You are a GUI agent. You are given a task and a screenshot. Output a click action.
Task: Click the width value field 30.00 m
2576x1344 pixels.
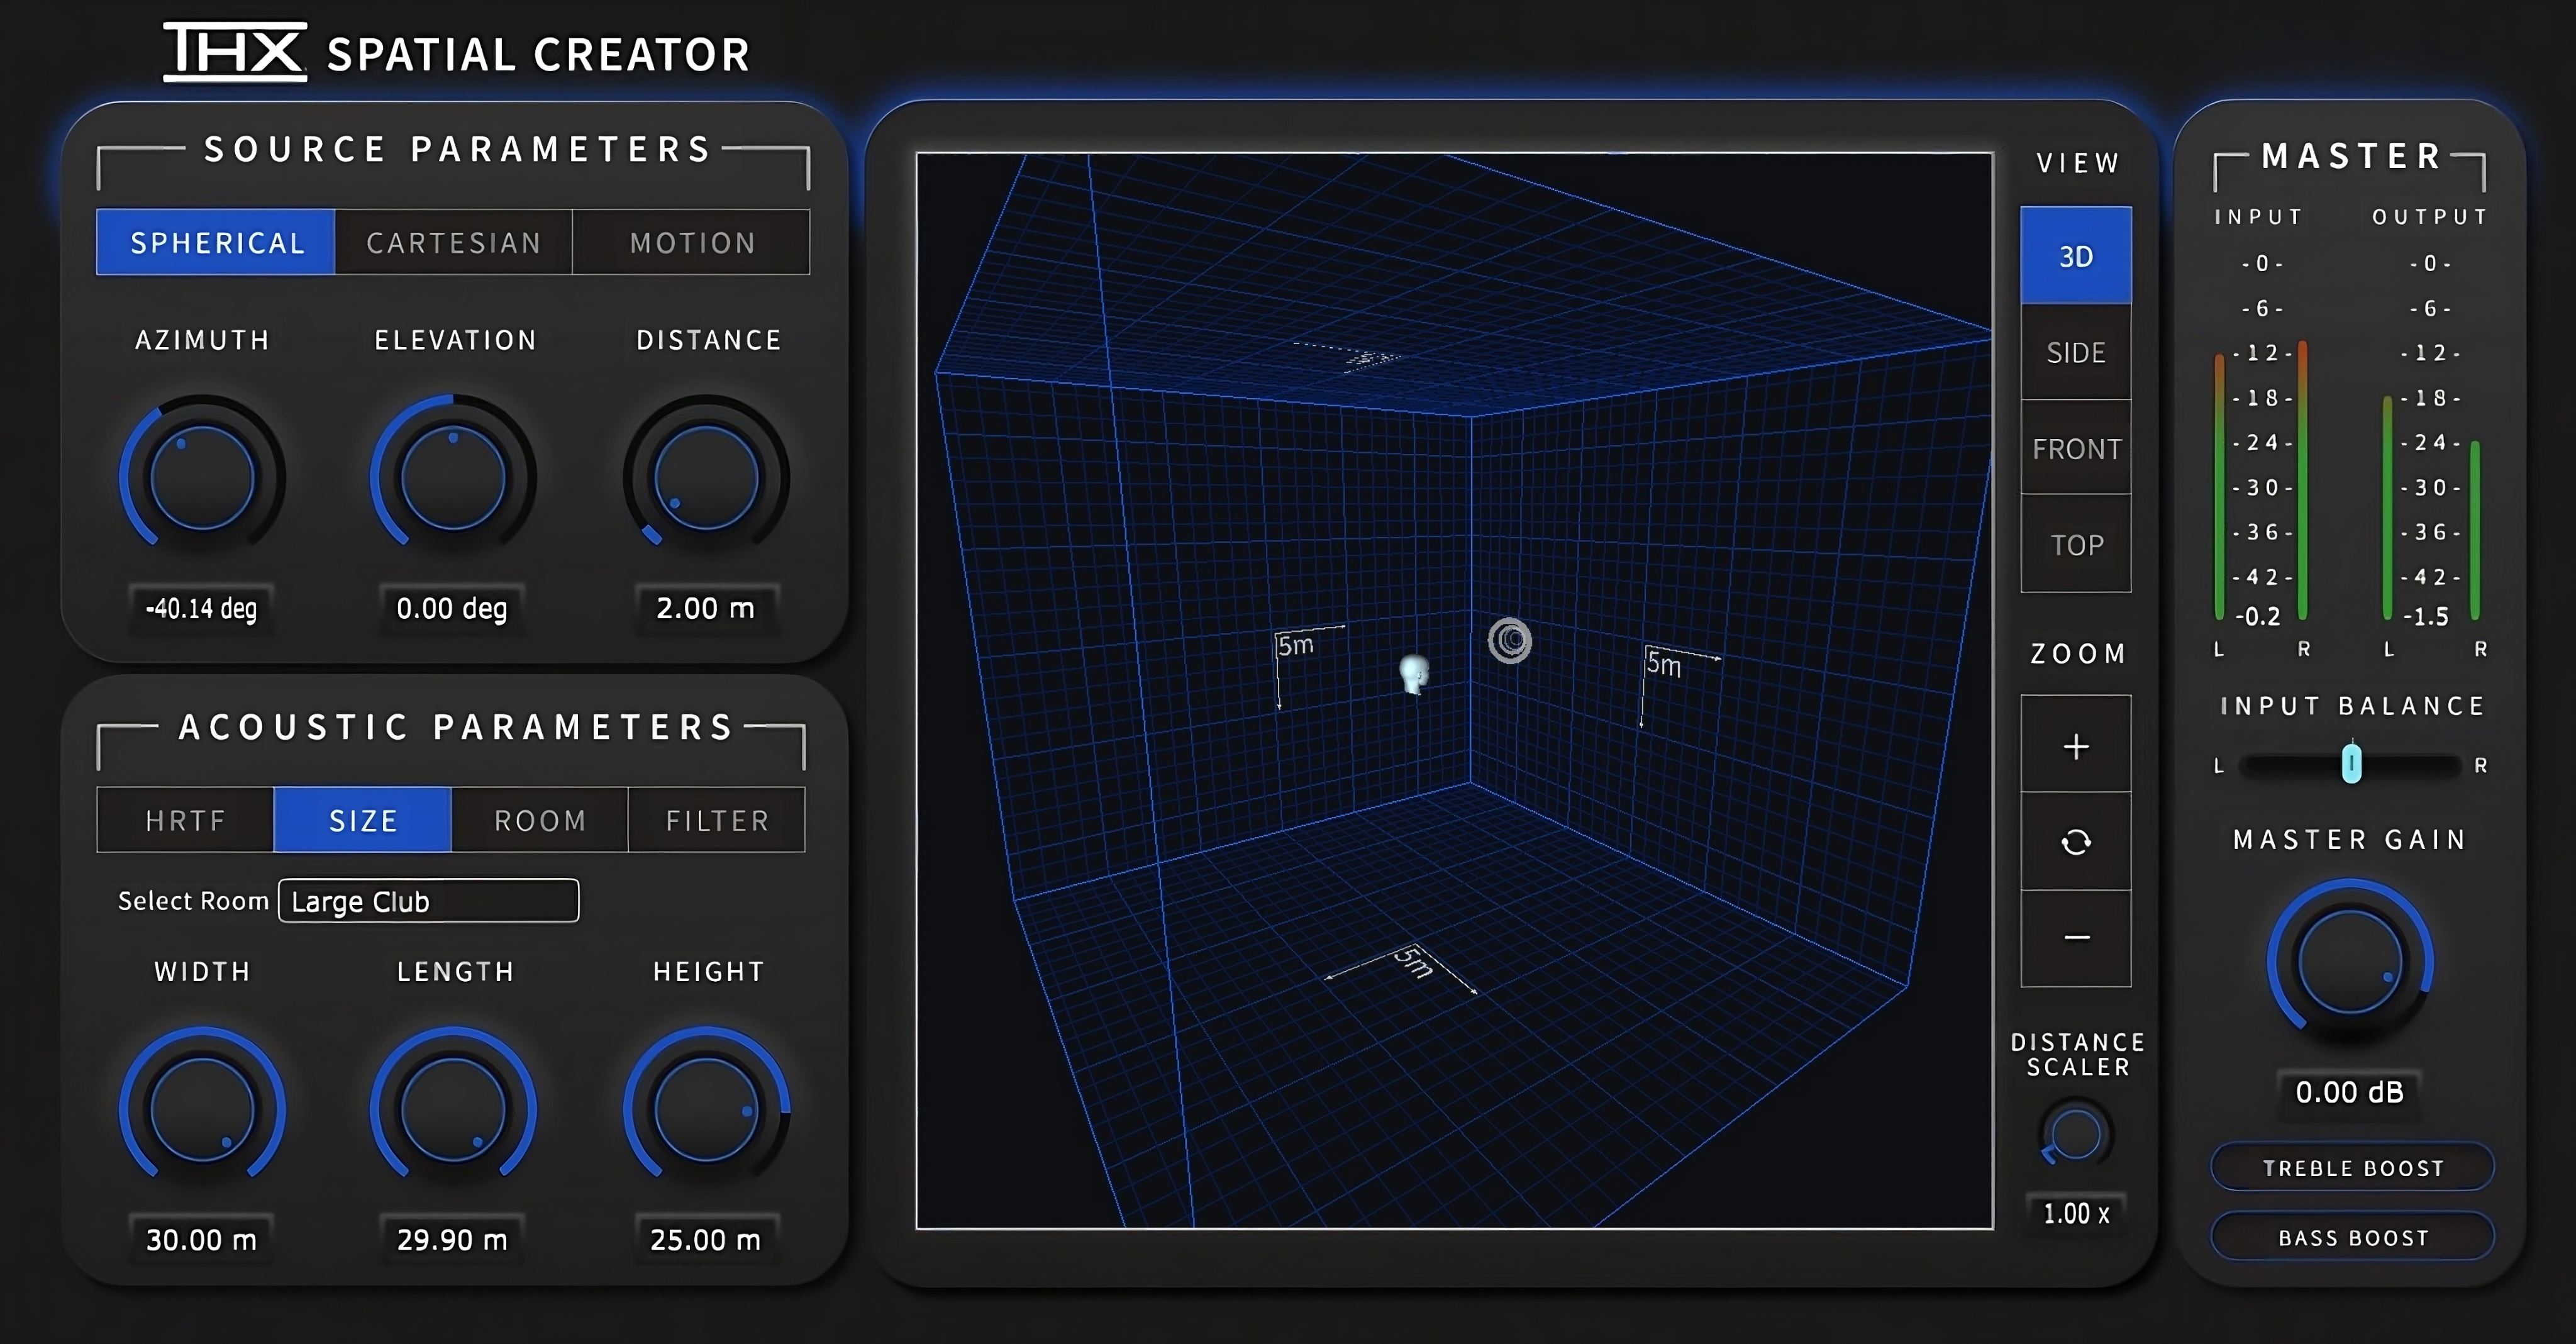tap(202, 1240)
